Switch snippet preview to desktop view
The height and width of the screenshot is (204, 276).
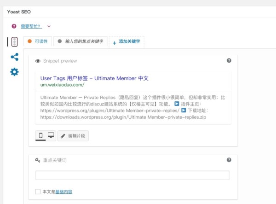pos(51,135)
